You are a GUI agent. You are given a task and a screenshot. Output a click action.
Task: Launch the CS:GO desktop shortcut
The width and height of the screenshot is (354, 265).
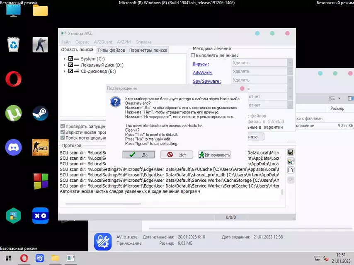pyautogui.click(x=40, y=147)
